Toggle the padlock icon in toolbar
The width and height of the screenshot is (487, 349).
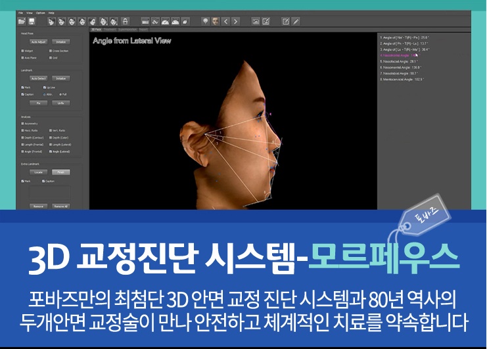pyautogui.click(x=125, y=22)
